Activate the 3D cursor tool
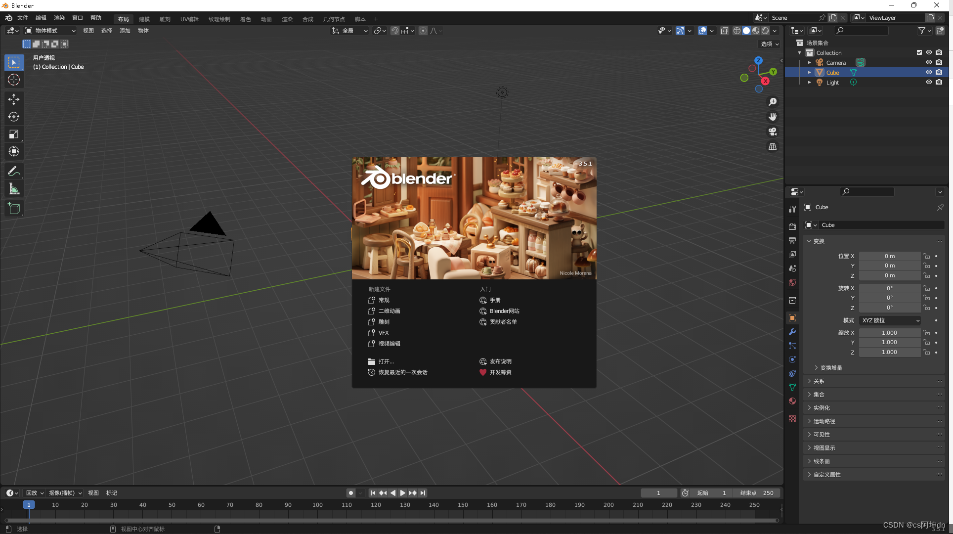 (x=14, y=80)
